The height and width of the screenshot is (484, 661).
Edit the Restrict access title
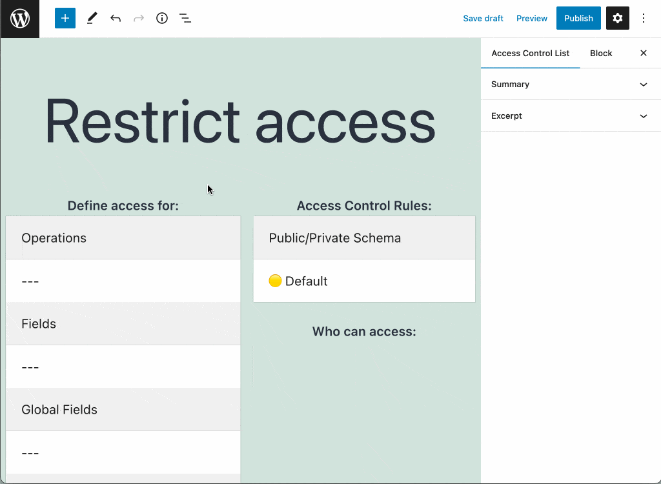pos(240,121)
